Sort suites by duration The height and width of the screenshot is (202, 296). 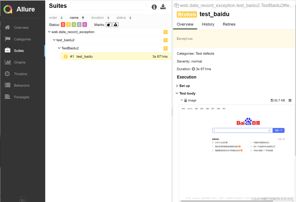100,18
